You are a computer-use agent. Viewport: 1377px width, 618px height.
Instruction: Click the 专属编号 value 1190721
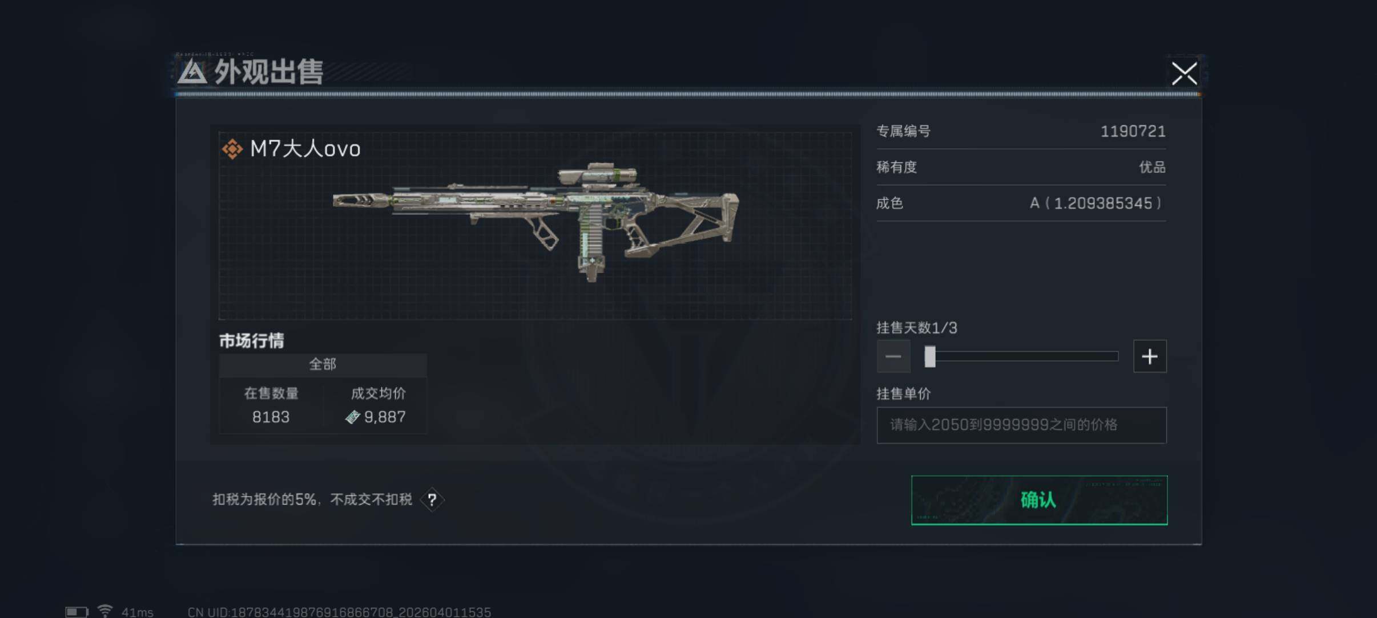pyautogui.click(x=1133, y=131)
